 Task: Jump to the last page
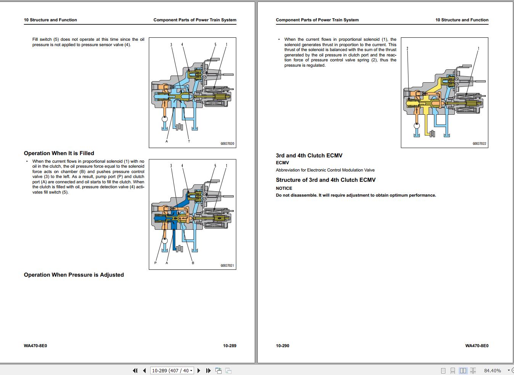pos(208,370)
